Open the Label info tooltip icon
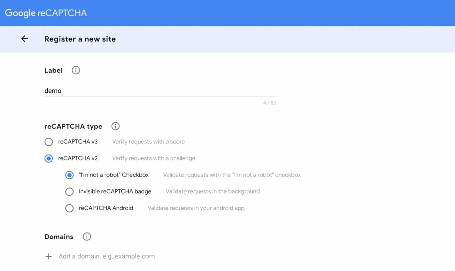 [x=75, y=70]
